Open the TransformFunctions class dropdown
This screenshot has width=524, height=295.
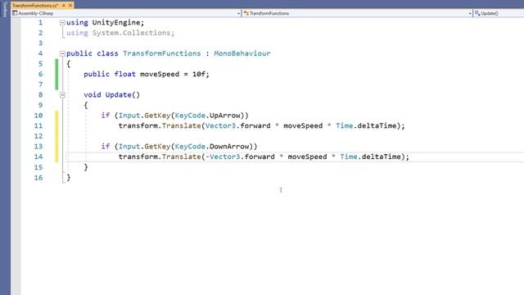357,13
